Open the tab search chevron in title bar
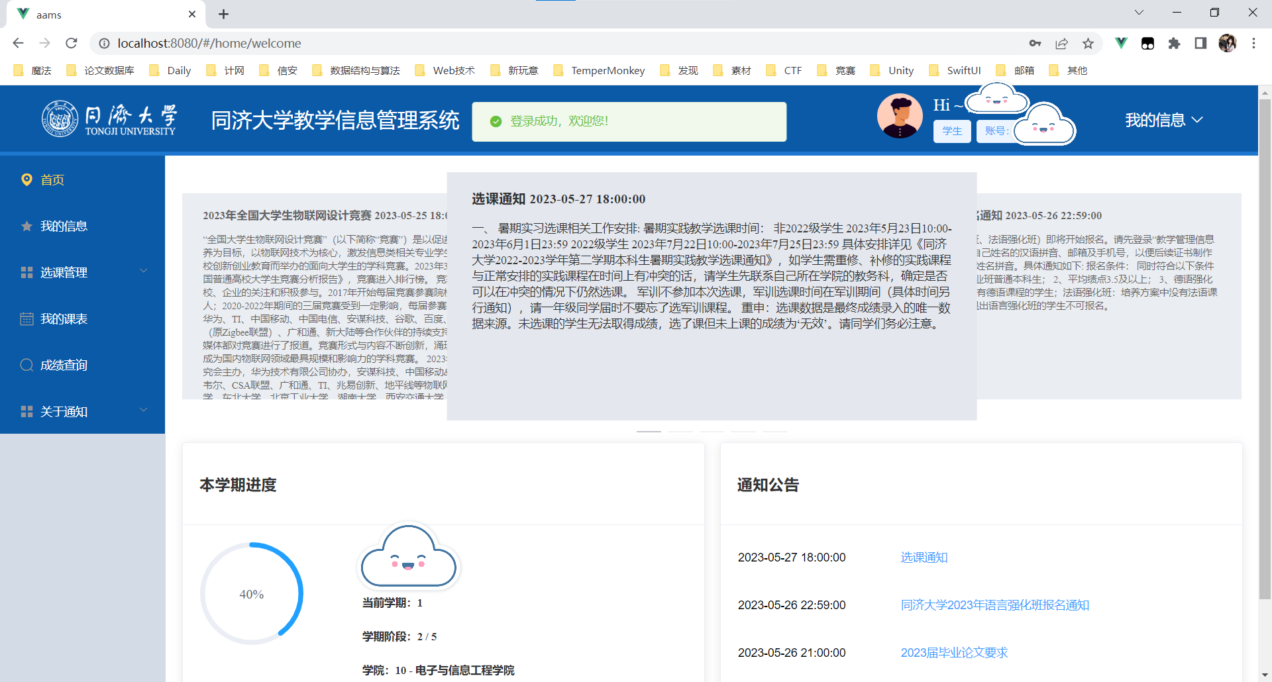Image resolution: width=1272 pixels, height=682 pixels. [x=1139, y=12]
